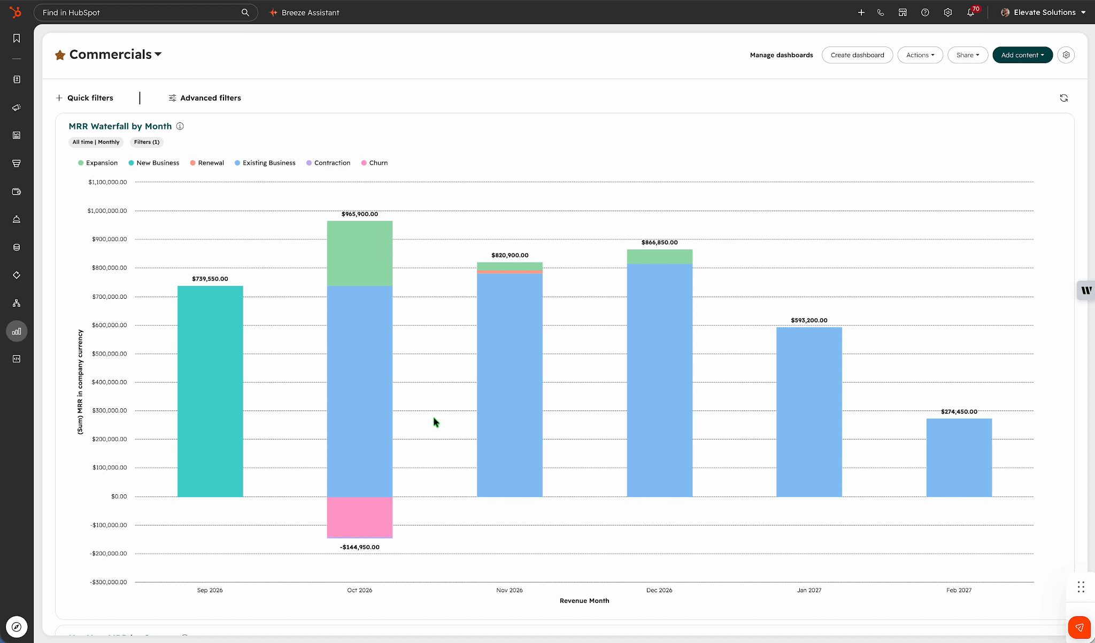1095x643 pixels.
Task: Click the info icon next to MRR Waterfall title
Action: tap(180, 126)
